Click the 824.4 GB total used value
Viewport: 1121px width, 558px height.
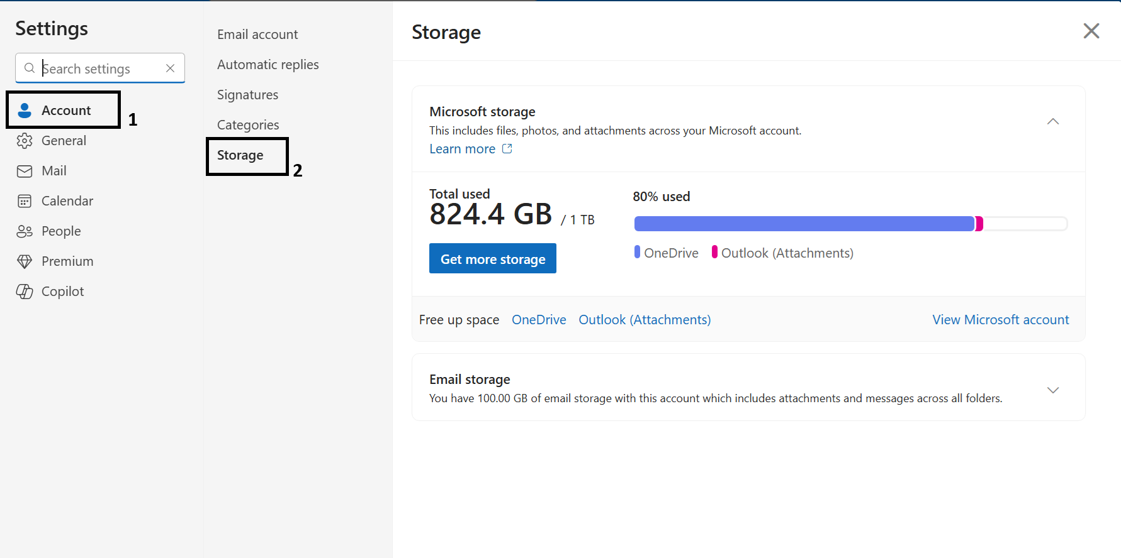click(x=491, y=214)
